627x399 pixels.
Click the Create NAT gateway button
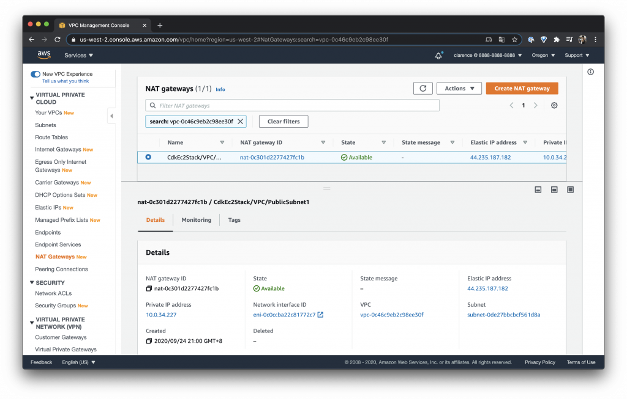522,88
